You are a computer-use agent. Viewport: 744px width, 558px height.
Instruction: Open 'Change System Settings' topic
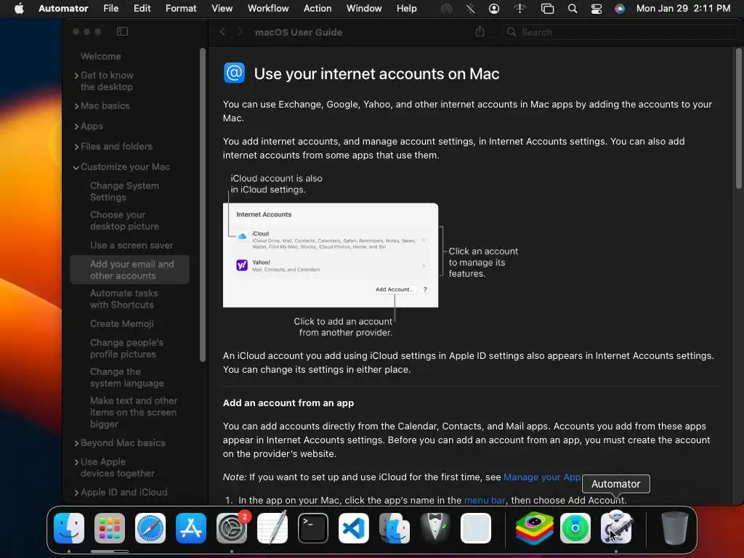124,191
